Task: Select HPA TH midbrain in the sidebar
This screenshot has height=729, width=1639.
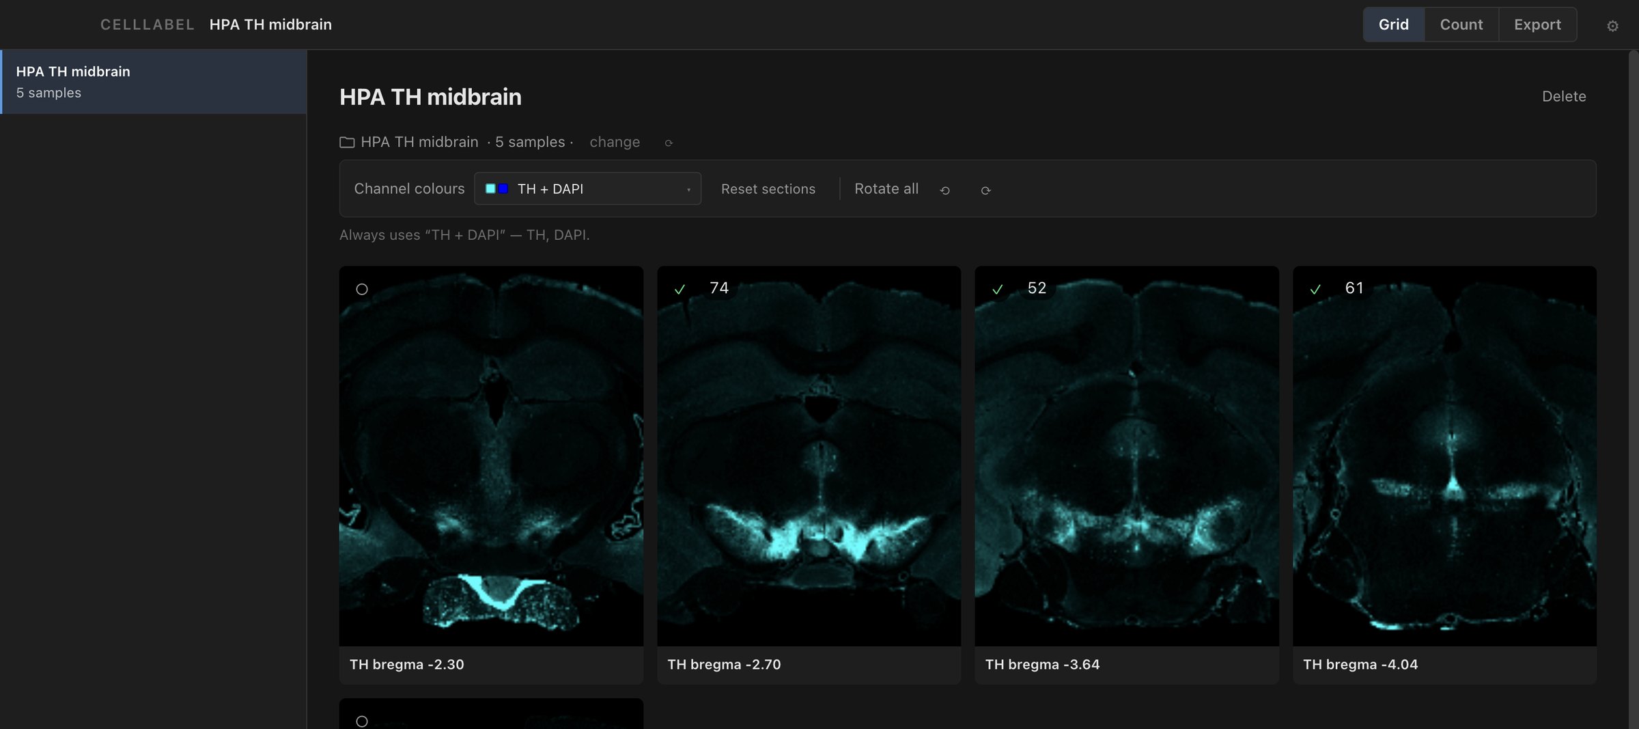Action: point(154,81)
